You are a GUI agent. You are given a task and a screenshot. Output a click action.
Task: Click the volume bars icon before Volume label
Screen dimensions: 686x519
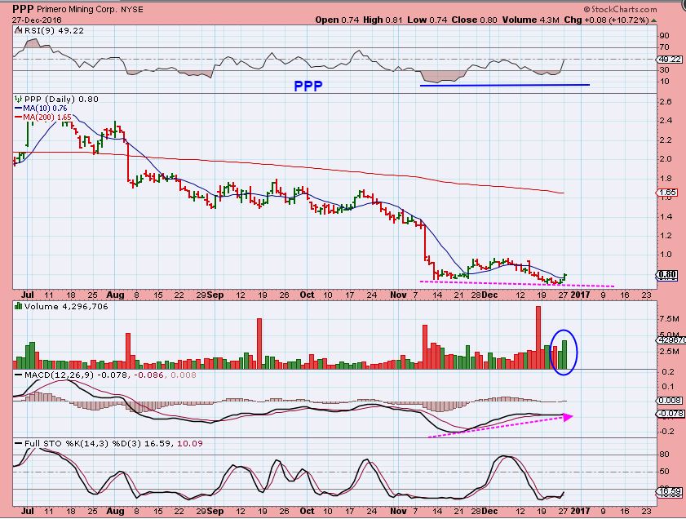click(x=19, y=306)
